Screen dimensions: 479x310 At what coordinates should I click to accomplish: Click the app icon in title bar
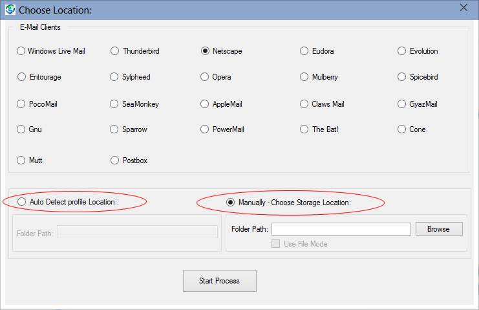[x=10, y=10]
